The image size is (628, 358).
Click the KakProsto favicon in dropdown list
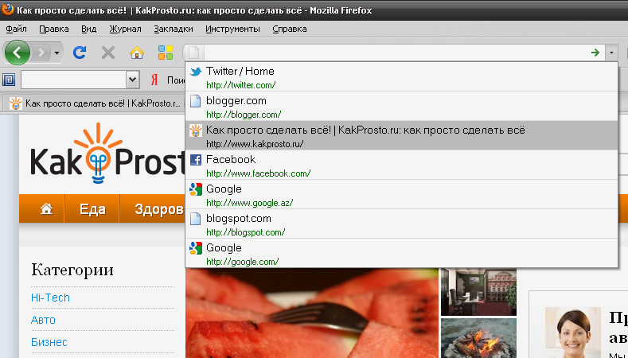point(196,130)
